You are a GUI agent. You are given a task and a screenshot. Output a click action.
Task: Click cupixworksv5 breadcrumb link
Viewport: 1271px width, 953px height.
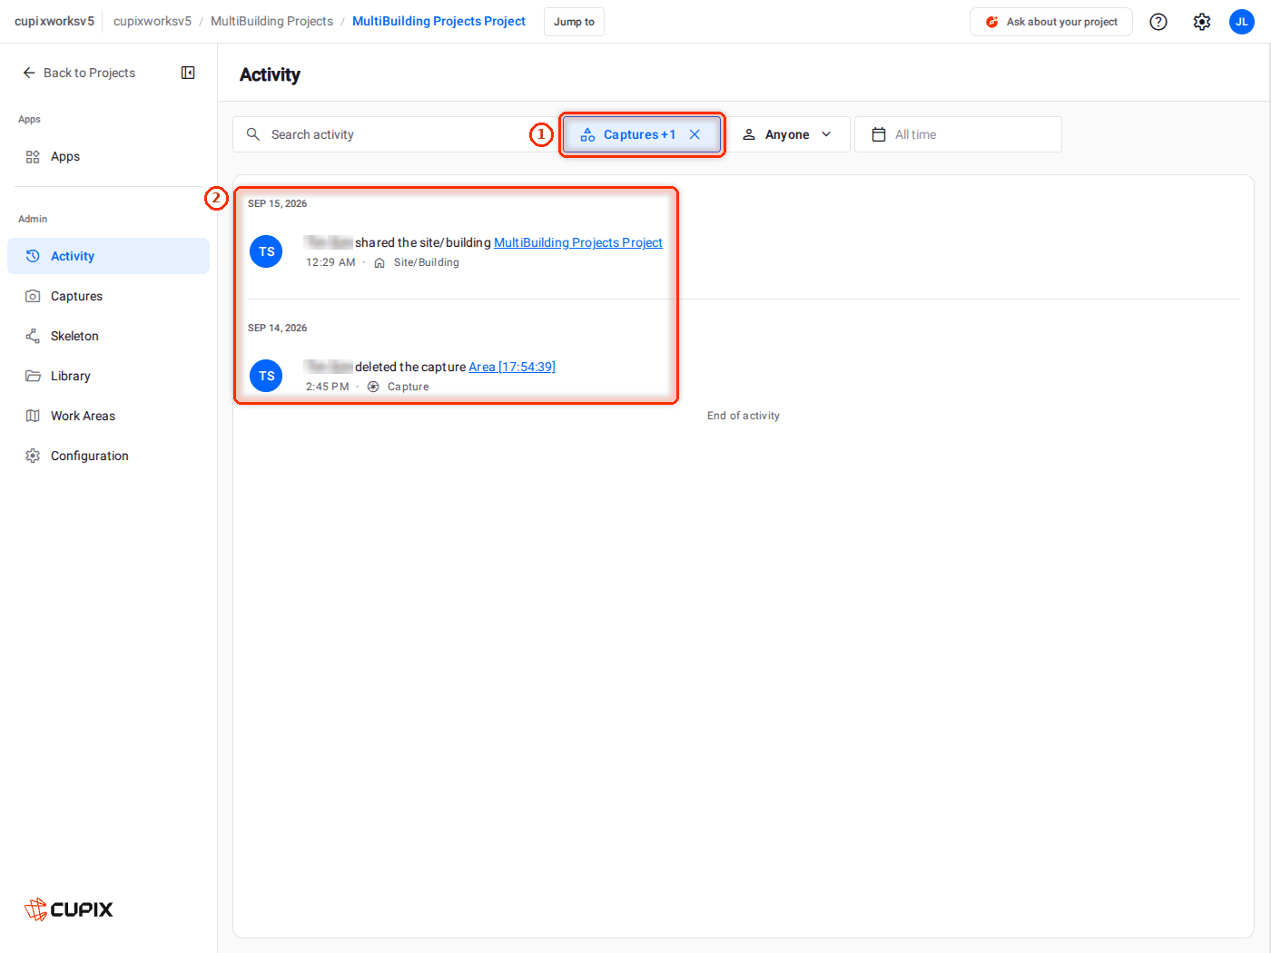[153, 21]
